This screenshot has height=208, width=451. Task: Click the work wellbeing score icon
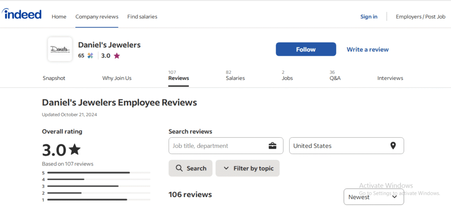point(90,56)
